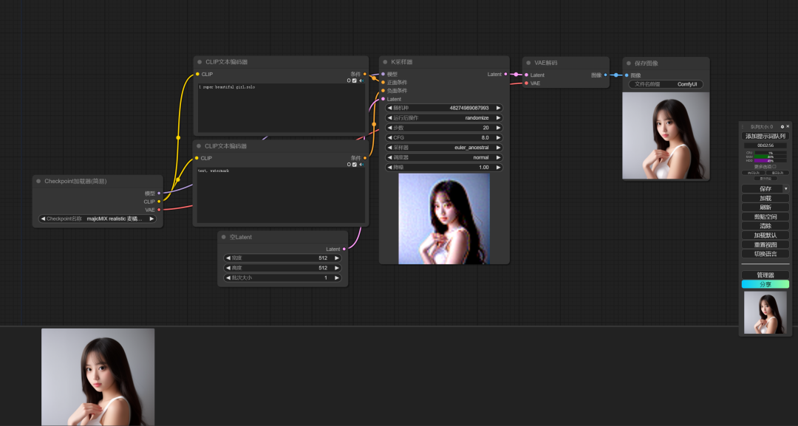Collapse the 空Latent node via its title dot
Viewport: 798px width, 426px height.
pos(224,237)
